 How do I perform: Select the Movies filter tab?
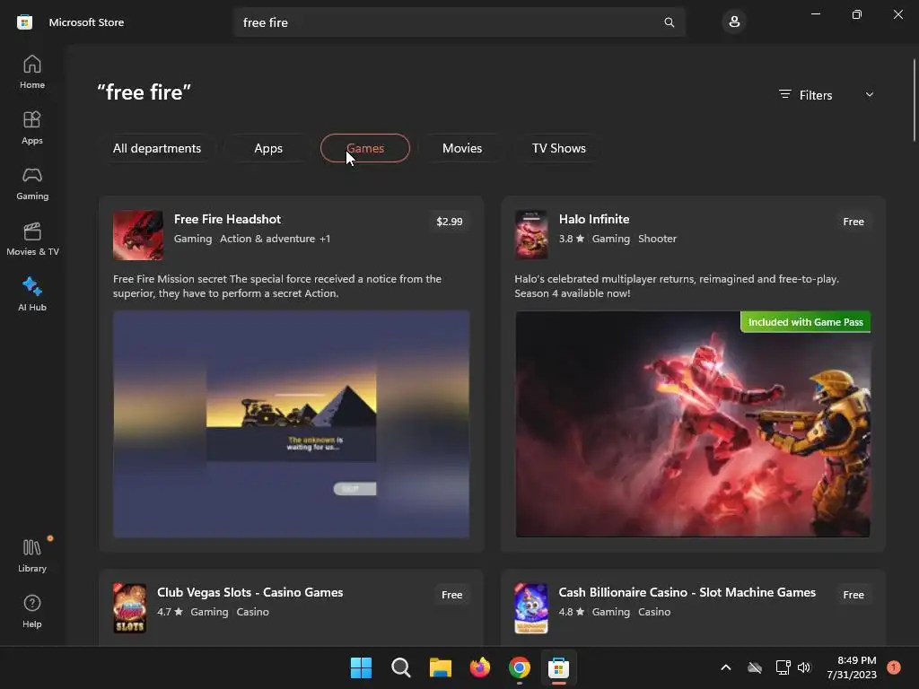click(x=462, y=148)
